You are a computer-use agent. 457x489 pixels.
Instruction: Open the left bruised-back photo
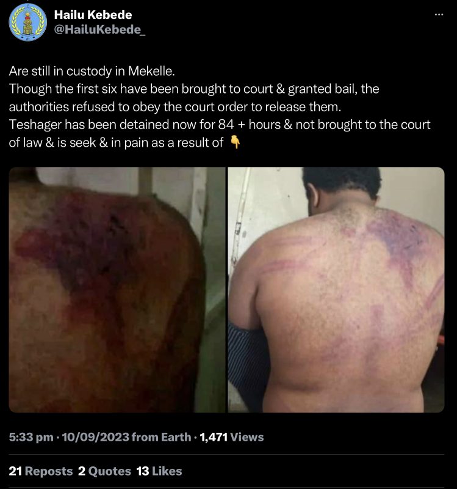[x=117, y=290]
